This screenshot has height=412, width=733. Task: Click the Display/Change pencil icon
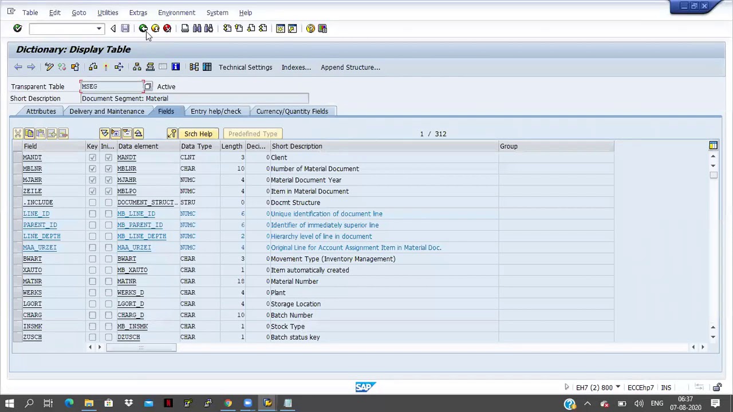(x=49, y=68)
